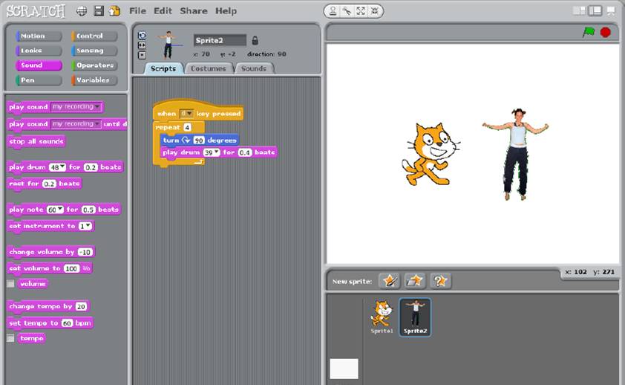625x385 pixels.
Task: Paint a new sprite
Action: [390, 281]
